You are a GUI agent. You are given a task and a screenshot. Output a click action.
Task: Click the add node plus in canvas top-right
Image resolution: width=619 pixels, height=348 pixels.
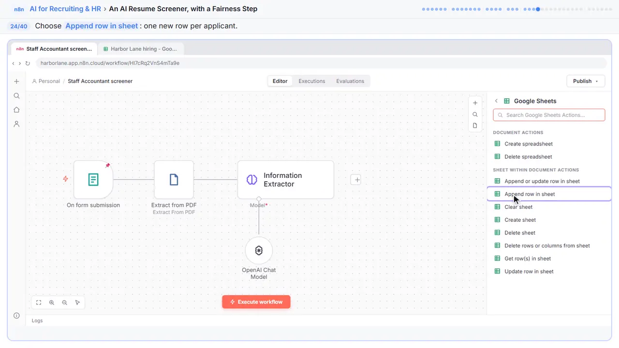tap(475, 103)
